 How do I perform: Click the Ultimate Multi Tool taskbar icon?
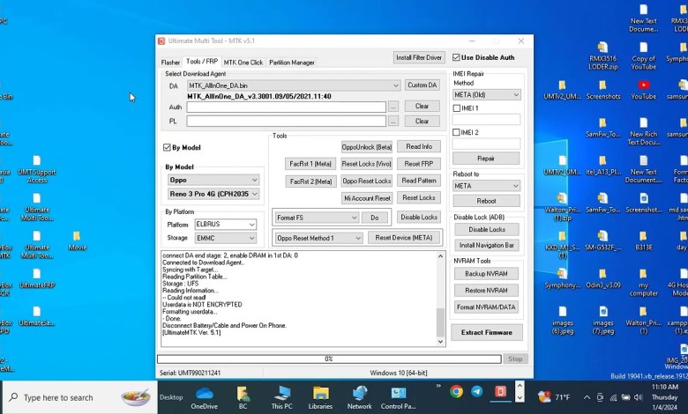point(500,391)
